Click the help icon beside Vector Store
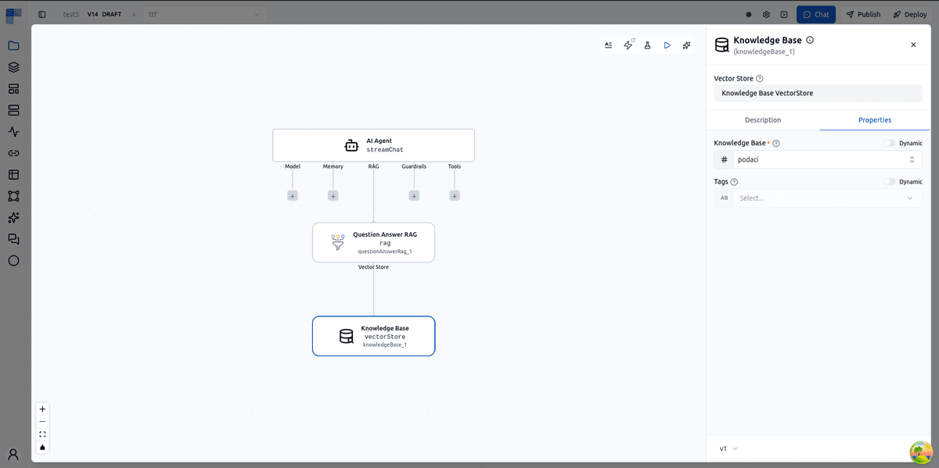Image resolution: width=939 pixels, height=468 pixels. point(760,79)
